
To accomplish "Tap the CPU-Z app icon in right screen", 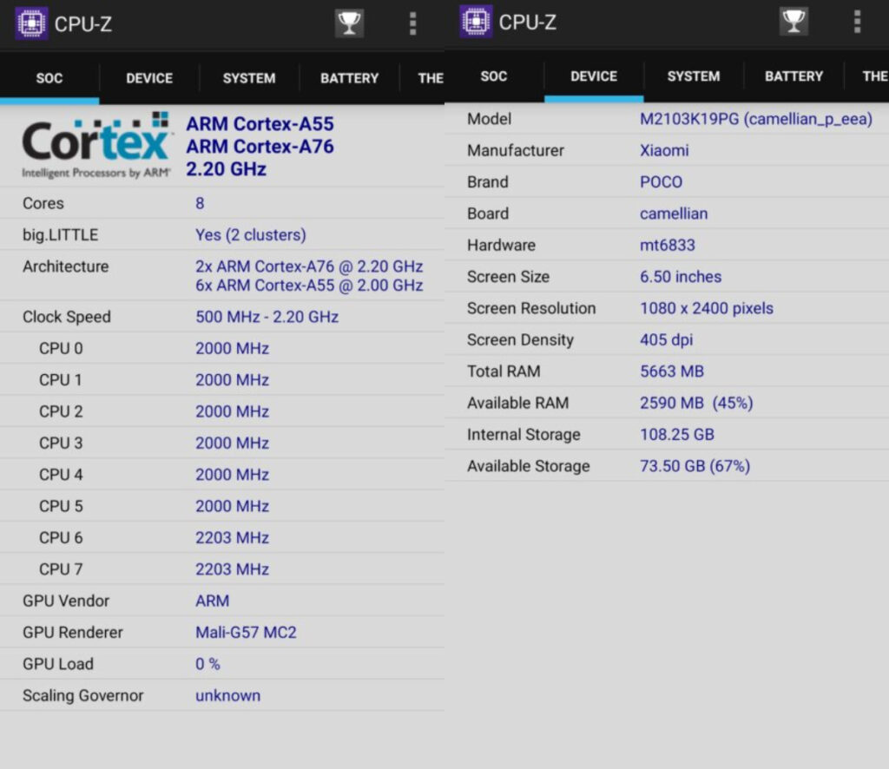I will [476, 22].
